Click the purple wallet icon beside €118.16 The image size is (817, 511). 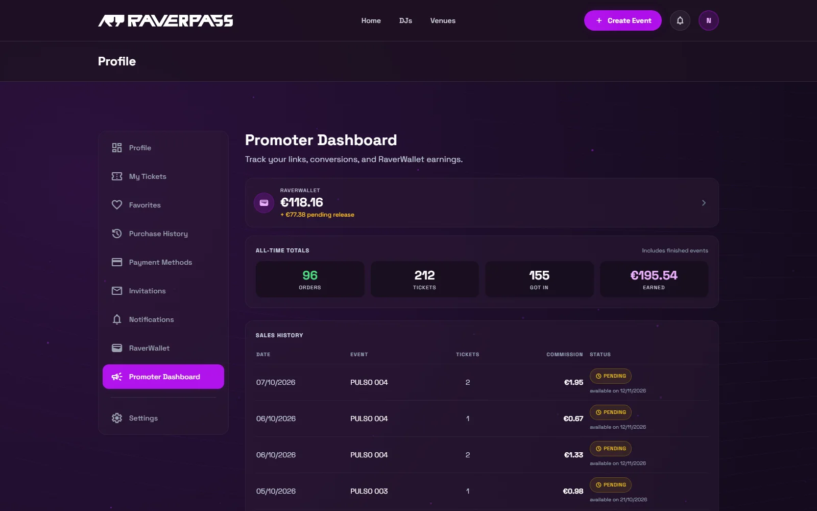tap(264, 203)
